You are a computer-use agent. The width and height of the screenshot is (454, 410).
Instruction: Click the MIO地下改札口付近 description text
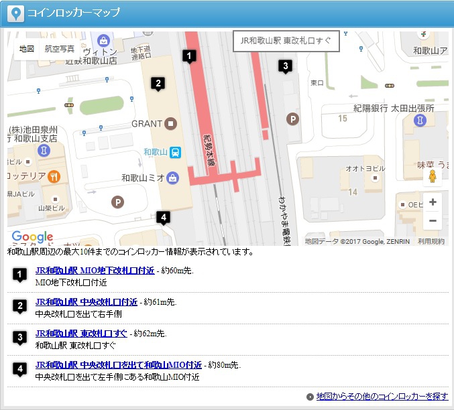tap(71, 283)
